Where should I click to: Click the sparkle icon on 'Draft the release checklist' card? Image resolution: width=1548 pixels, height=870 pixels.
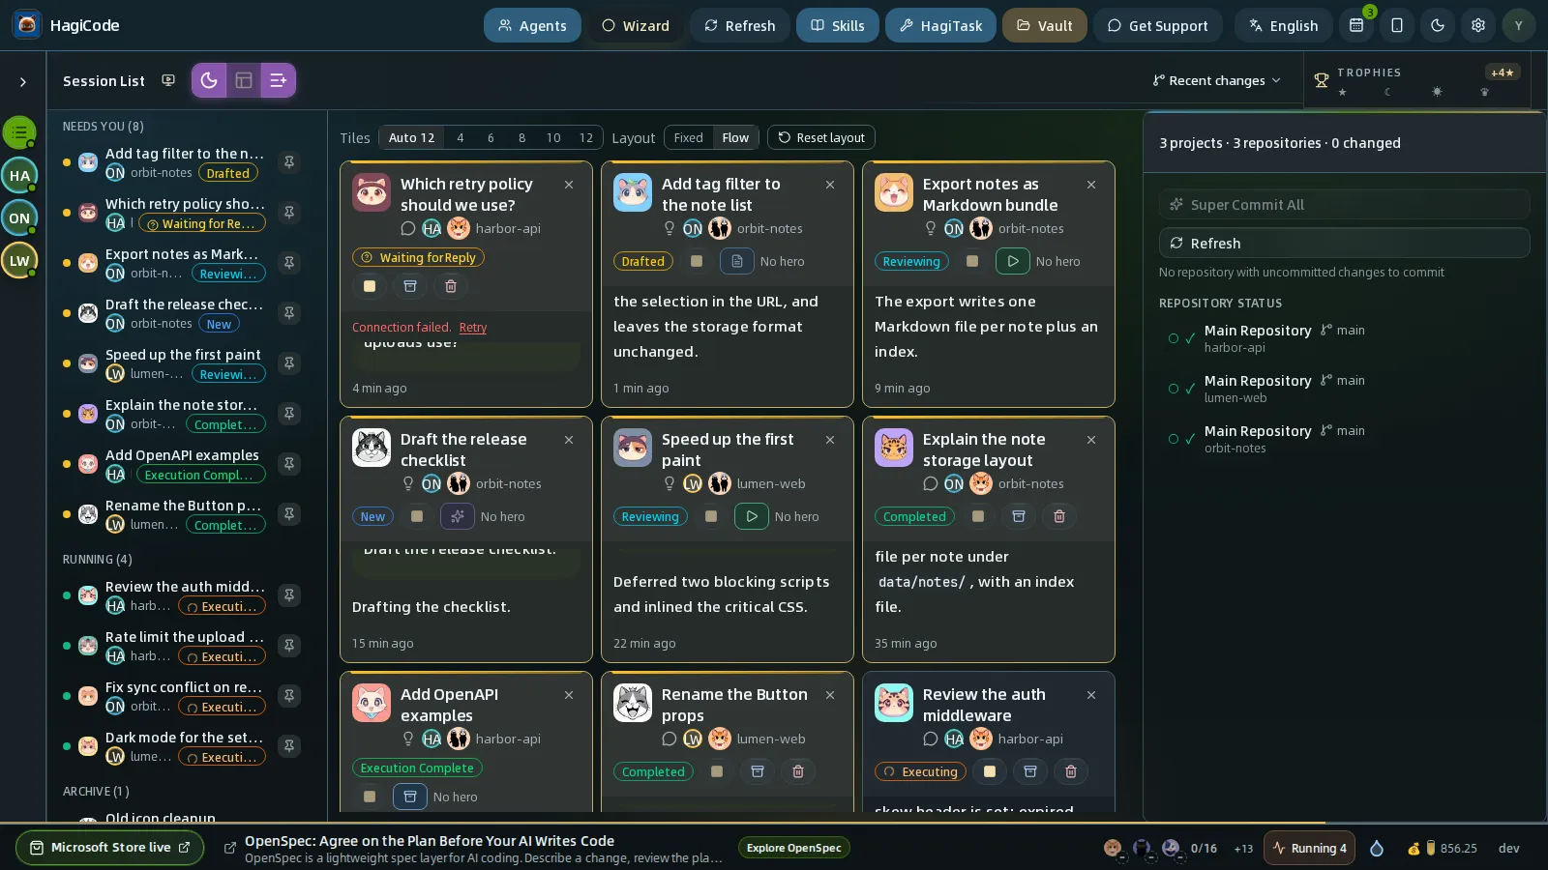(x=458, y=516)
